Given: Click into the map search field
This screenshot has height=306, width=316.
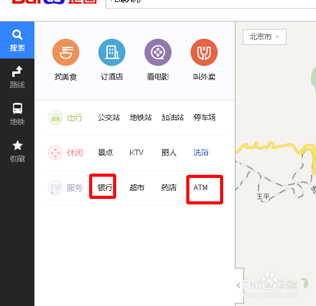Looking at the screenshot, I should [211, 3].
